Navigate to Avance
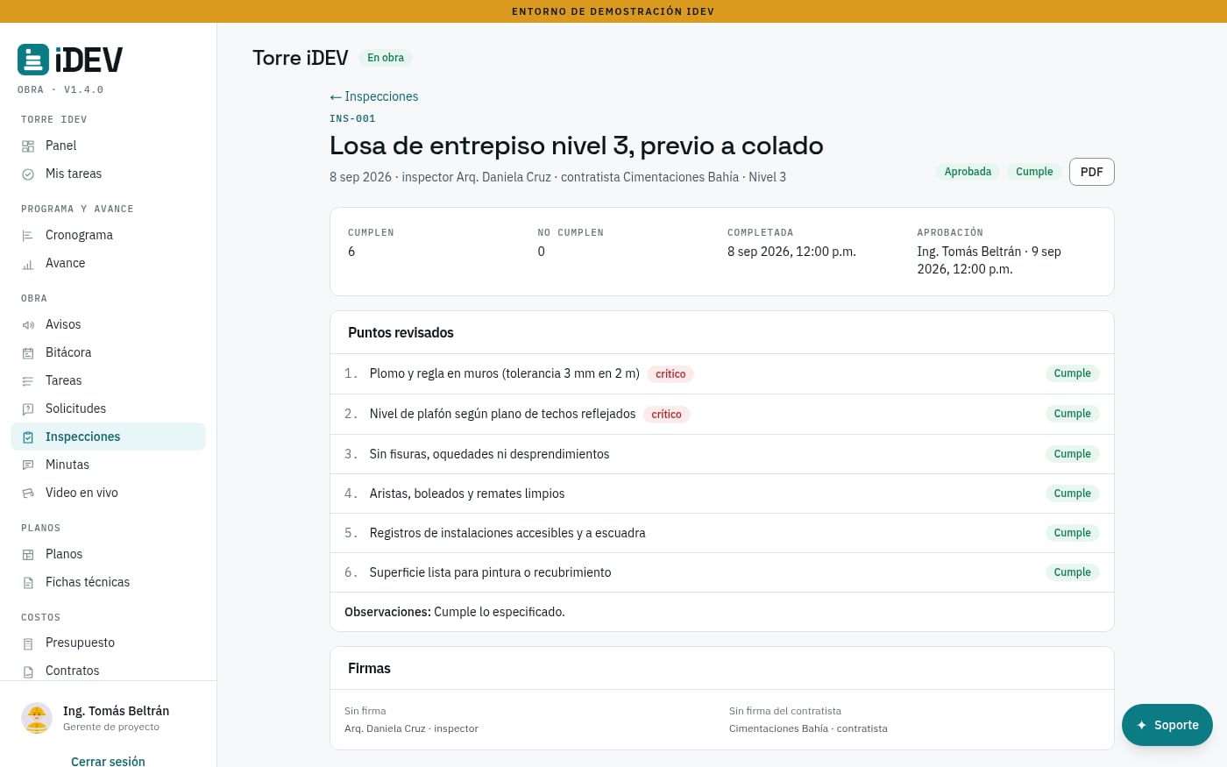Viewport: 1227px width, 767px height. point(108,263)
